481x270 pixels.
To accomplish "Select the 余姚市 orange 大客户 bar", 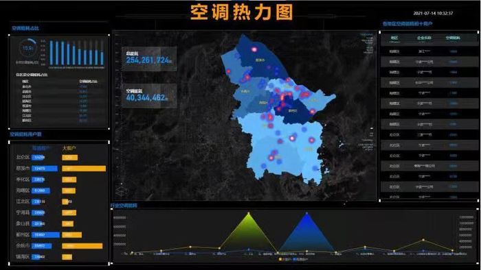I will tap(82, 246).
